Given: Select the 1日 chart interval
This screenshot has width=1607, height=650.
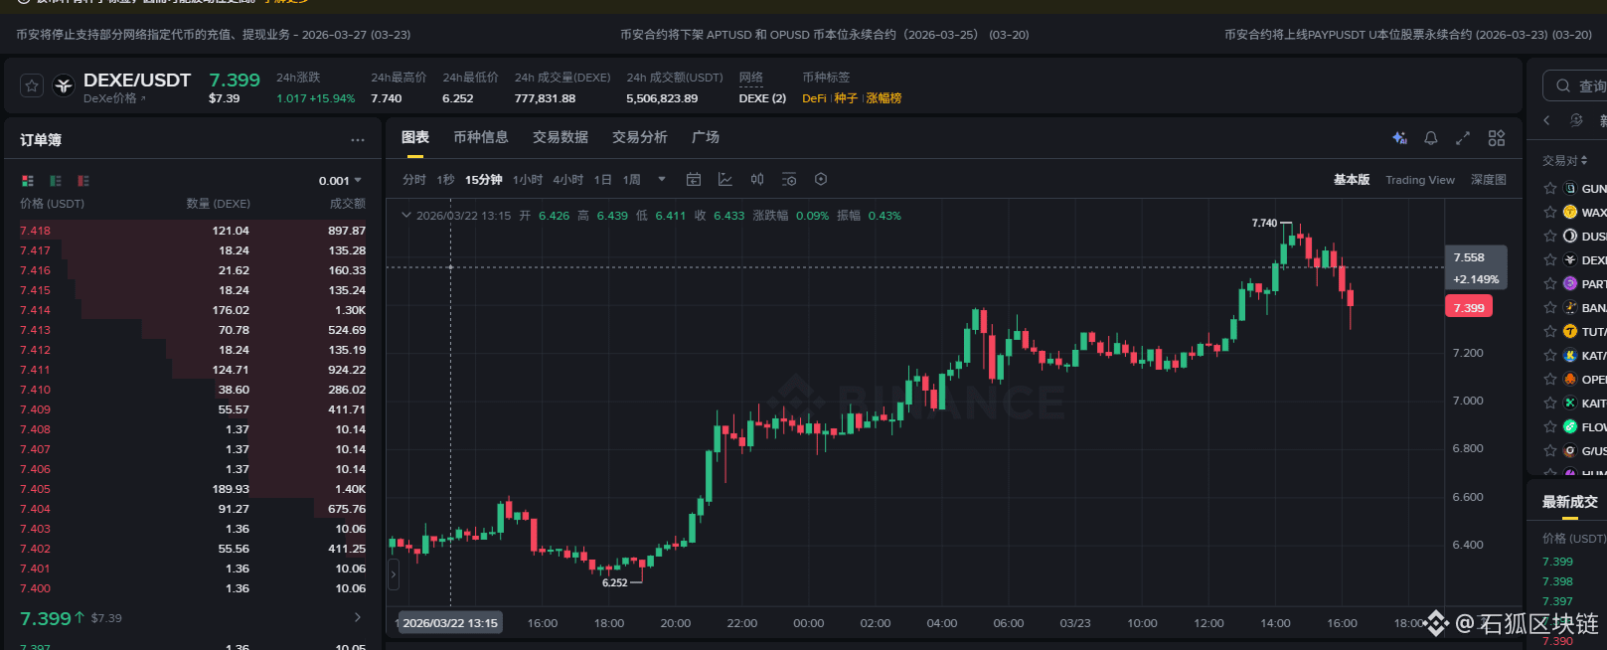Looking at the screenshot, I should point(602,180).
